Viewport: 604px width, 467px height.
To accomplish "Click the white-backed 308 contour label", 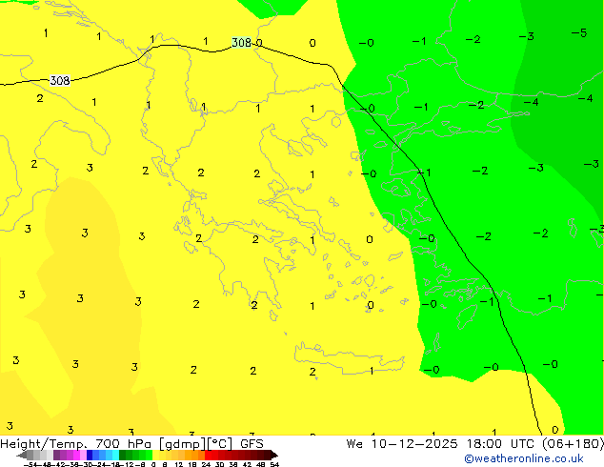I will pos(60,80).
